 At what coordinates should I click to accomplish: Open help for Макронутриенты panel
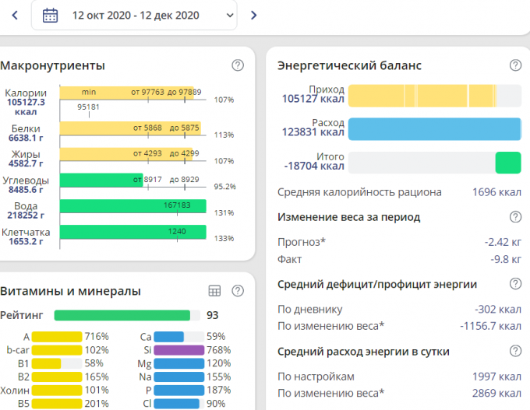pos(238,65)
